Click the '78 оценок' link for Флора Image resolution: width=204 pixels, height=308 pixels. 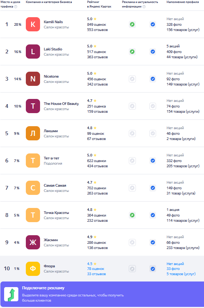[x=96, y=269]
